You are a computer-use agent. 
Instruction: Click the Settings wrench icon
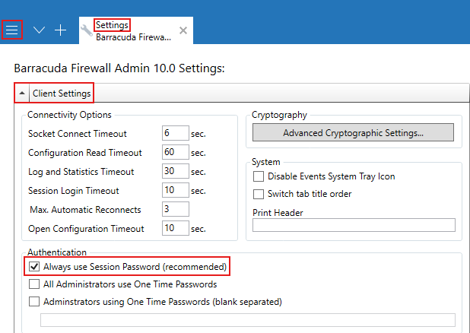[x=87, y=31]
